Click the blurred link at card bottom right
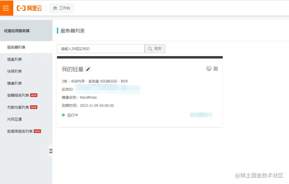 [201, 115]
